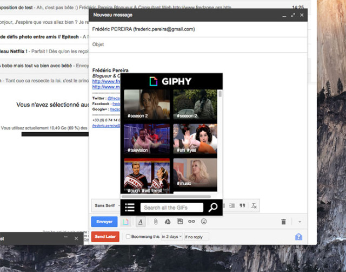Select the #ouch #will ferrell GIF
The height and width of the screenshot is (272, 346).
pos(147,176)
